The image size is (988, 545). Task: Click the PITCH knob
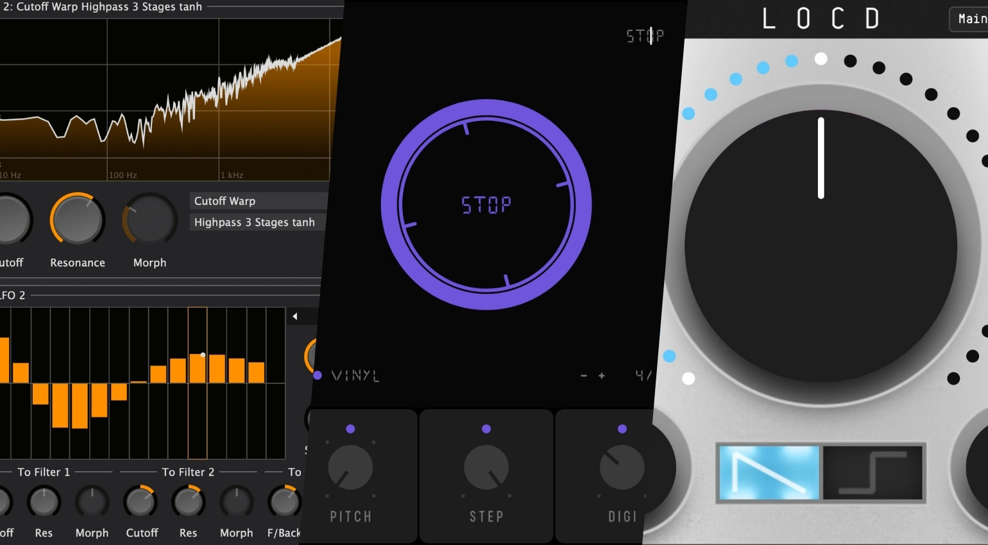[x=350, y=467]
